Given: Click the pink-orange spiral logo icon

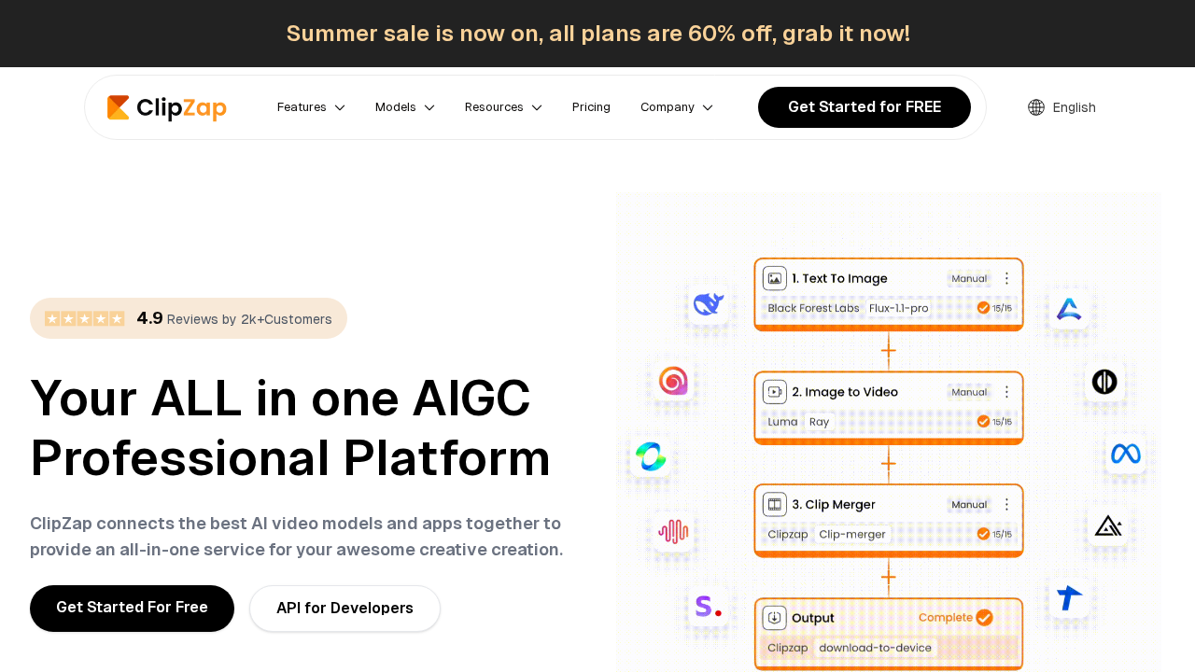Looking at the screenshot, I should pyautogui.click(x=673, y=380).
